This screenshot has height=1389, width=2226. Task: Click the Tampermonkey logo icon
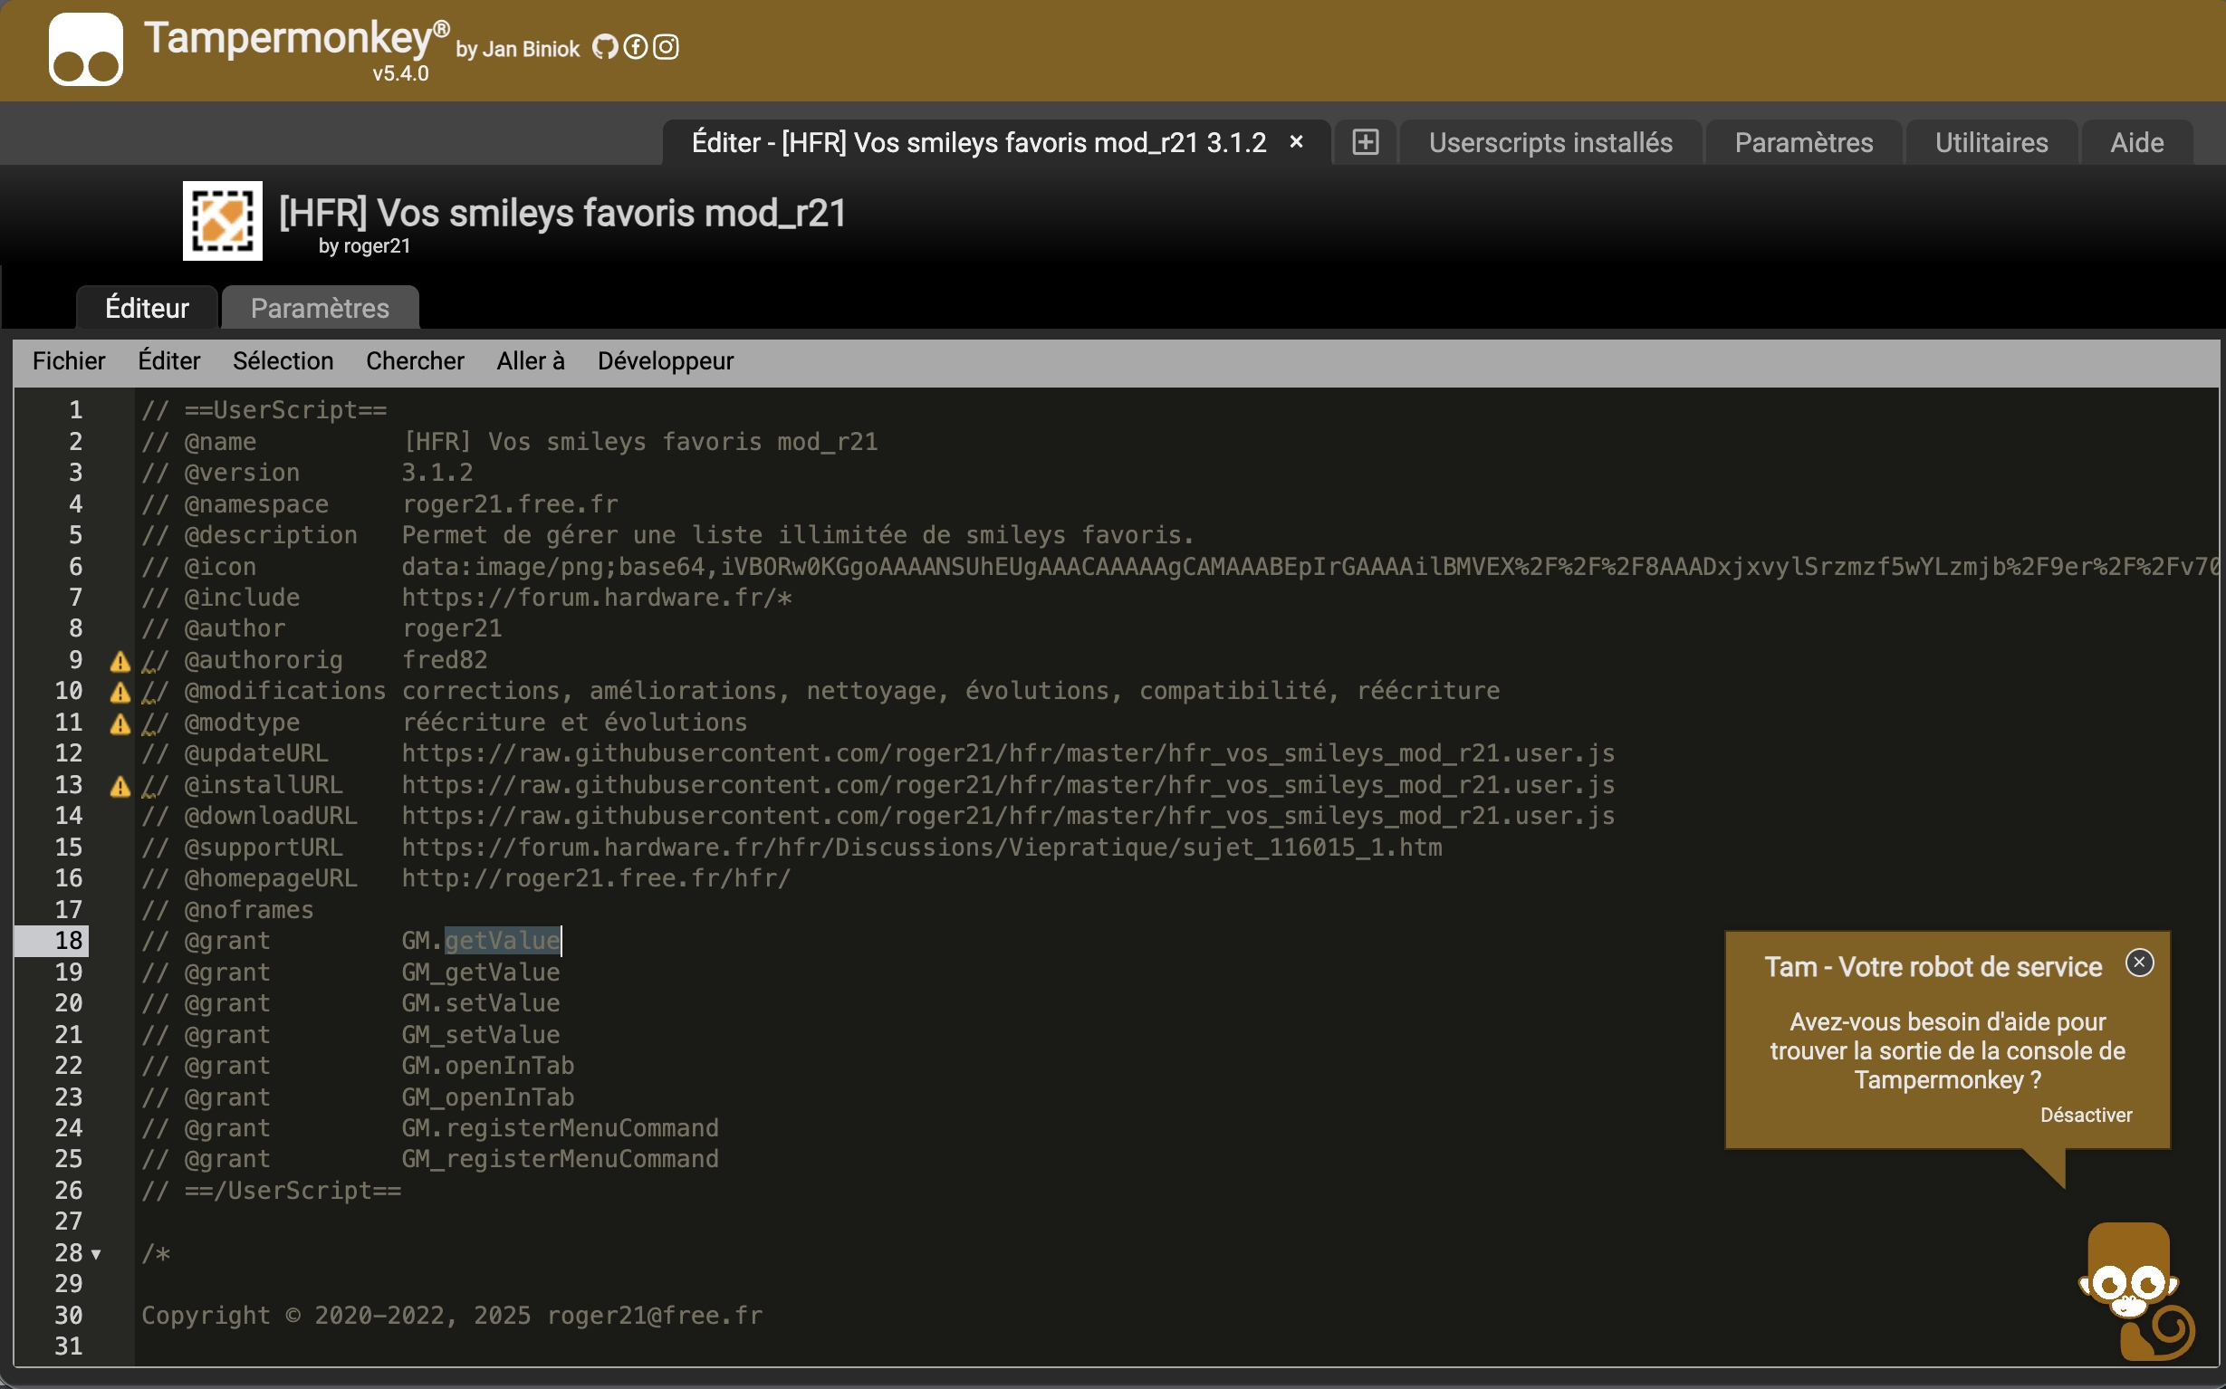84,50
